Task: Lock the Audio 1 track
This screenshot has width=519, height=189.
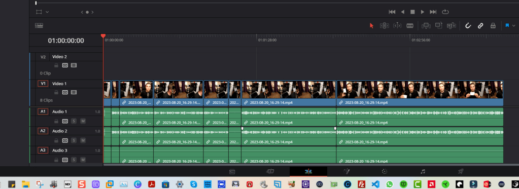Action: (x=56, y=121)
